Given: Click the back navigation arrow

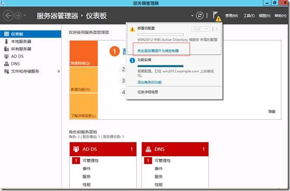Looking at the screenshot, I should click(x=8, y=16).
